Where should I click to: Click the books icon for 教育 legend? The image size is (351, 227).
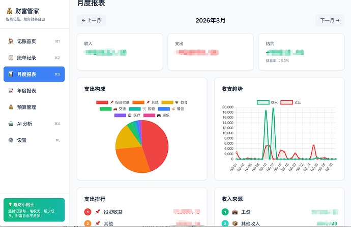[177, 102]
